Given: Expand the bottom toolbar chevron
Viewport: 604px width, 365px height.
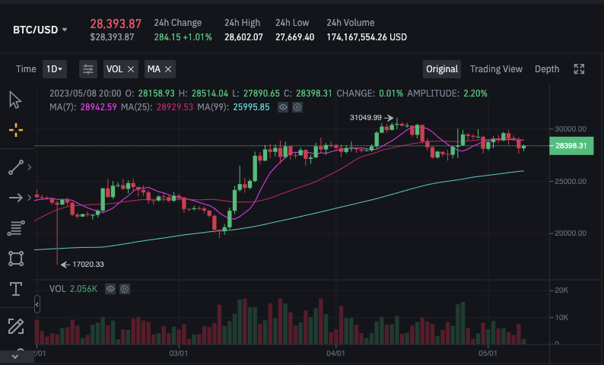Looking at the screenshot, I should coord(15,354).
